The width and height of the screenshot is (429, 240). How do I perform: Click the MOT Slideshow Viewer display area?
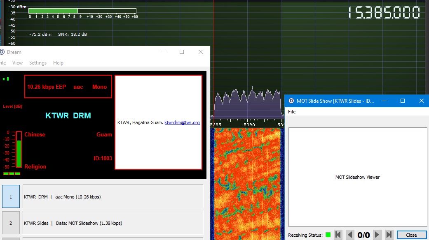coord(358,177)
